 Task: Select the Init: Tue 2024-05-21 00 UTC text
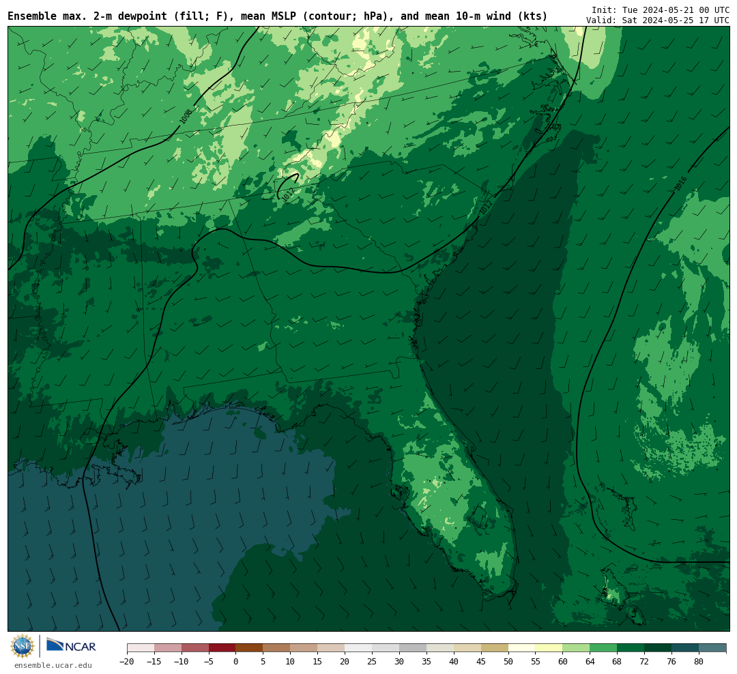point(661,10)
